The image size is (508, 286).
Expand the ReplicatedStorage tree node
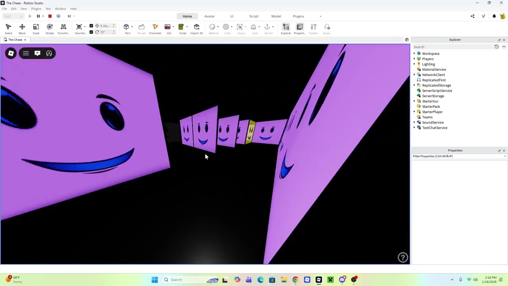[414, 85]
